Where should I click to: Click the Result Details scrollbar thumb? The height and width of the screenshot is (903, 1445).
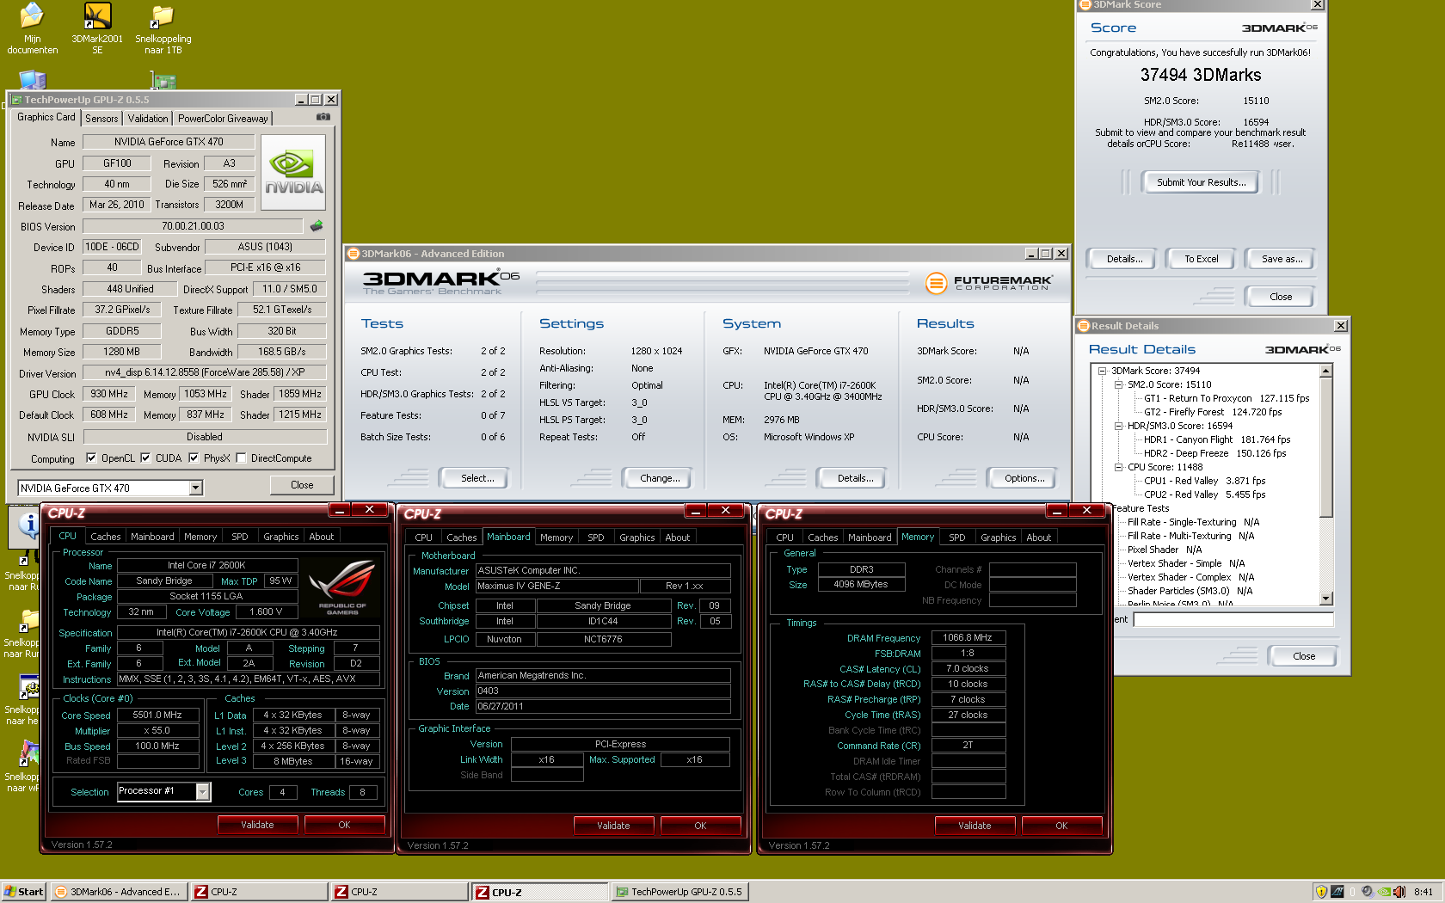tap(1325, 446)
